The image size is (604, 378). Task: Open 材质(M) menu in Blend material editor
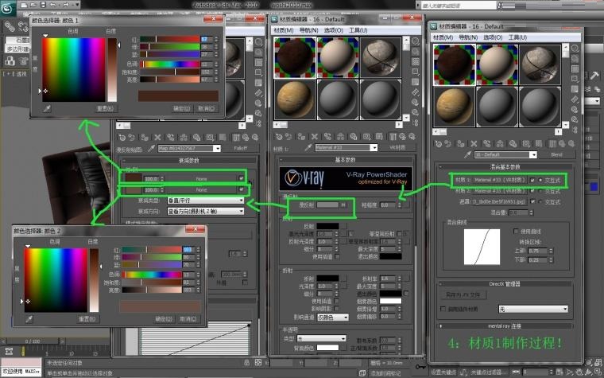click(443, 37)
